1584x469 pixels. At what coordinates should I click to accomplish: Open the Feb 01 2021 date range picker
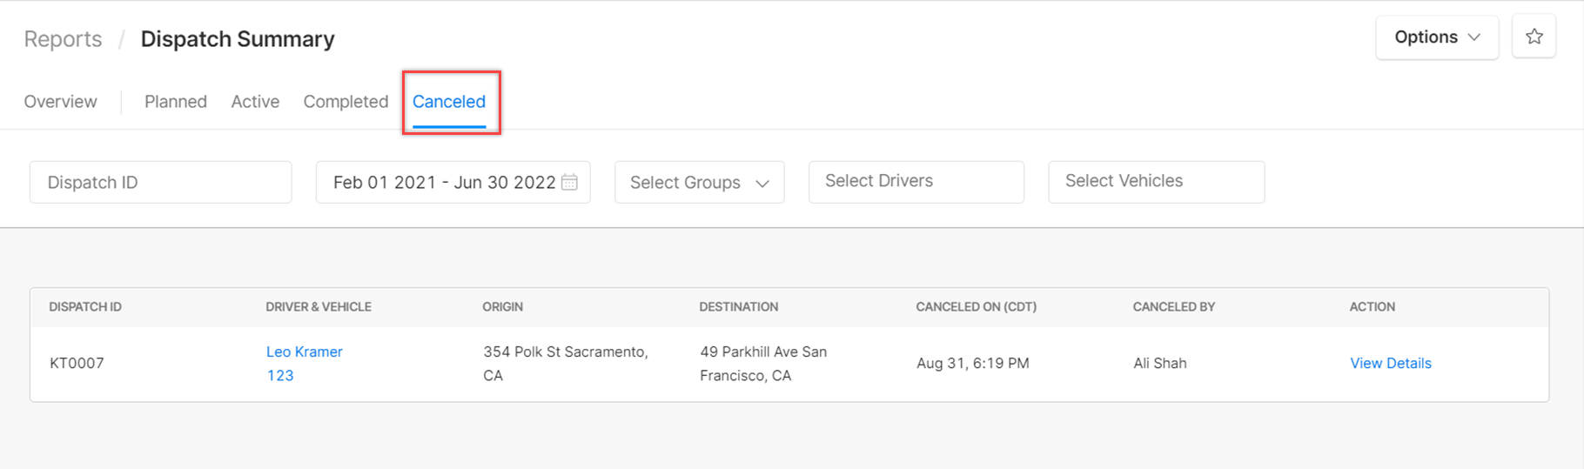[453, 182]
